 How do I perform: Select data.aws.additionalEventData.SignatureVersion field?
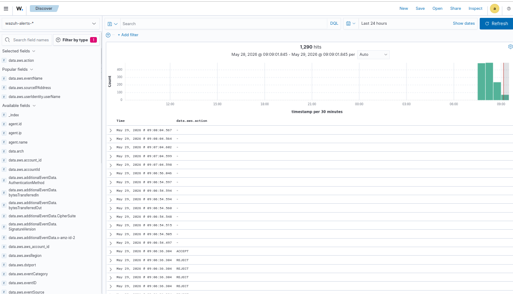(32, 227)
